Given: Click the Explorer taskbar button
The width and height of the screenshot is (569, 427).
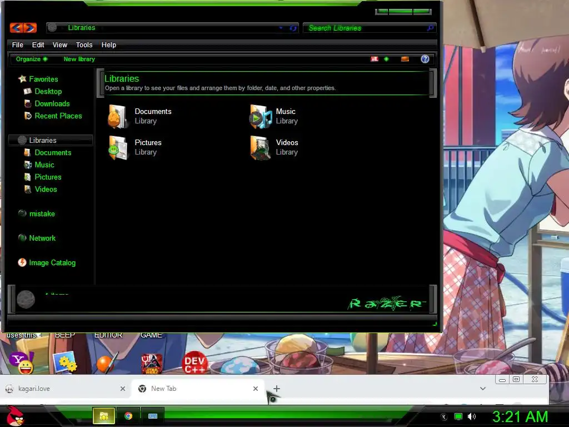Looking at the screenshot, I should pyautogui.click(x=104, y=416).
